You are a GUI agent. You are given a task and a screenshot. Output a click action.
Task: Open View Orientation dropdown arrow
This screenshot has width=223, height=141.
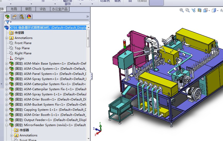tap(209, 11)
